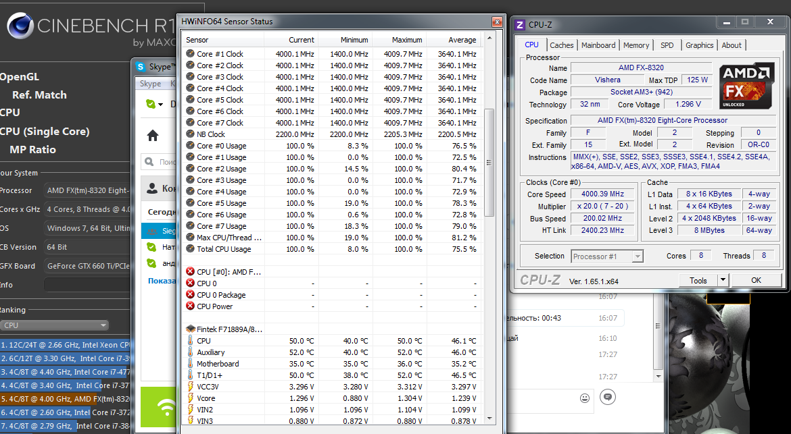Screen dimensions: 791x434
Task: Click the thermometer icon for Auxiliary temperature
Action: (190, 352)
